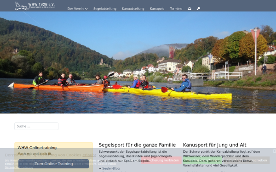Click the green cookie accept button

click(202, 160)
